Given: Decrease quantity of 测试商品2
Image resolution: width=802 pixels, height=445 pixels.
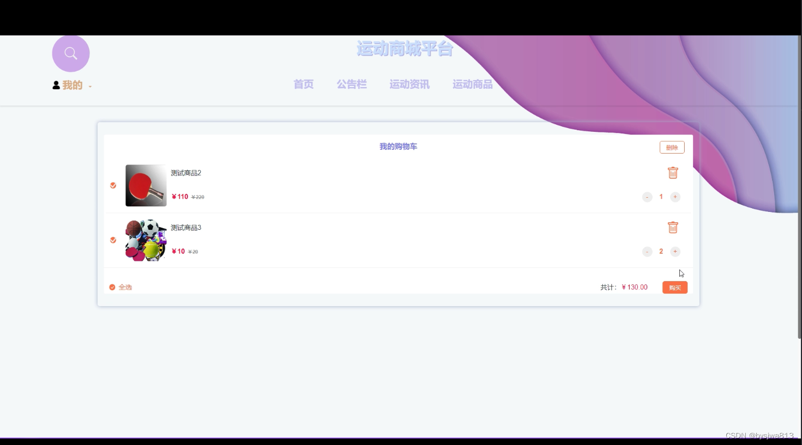Looking at the screenshot, I should coord(647,197).
